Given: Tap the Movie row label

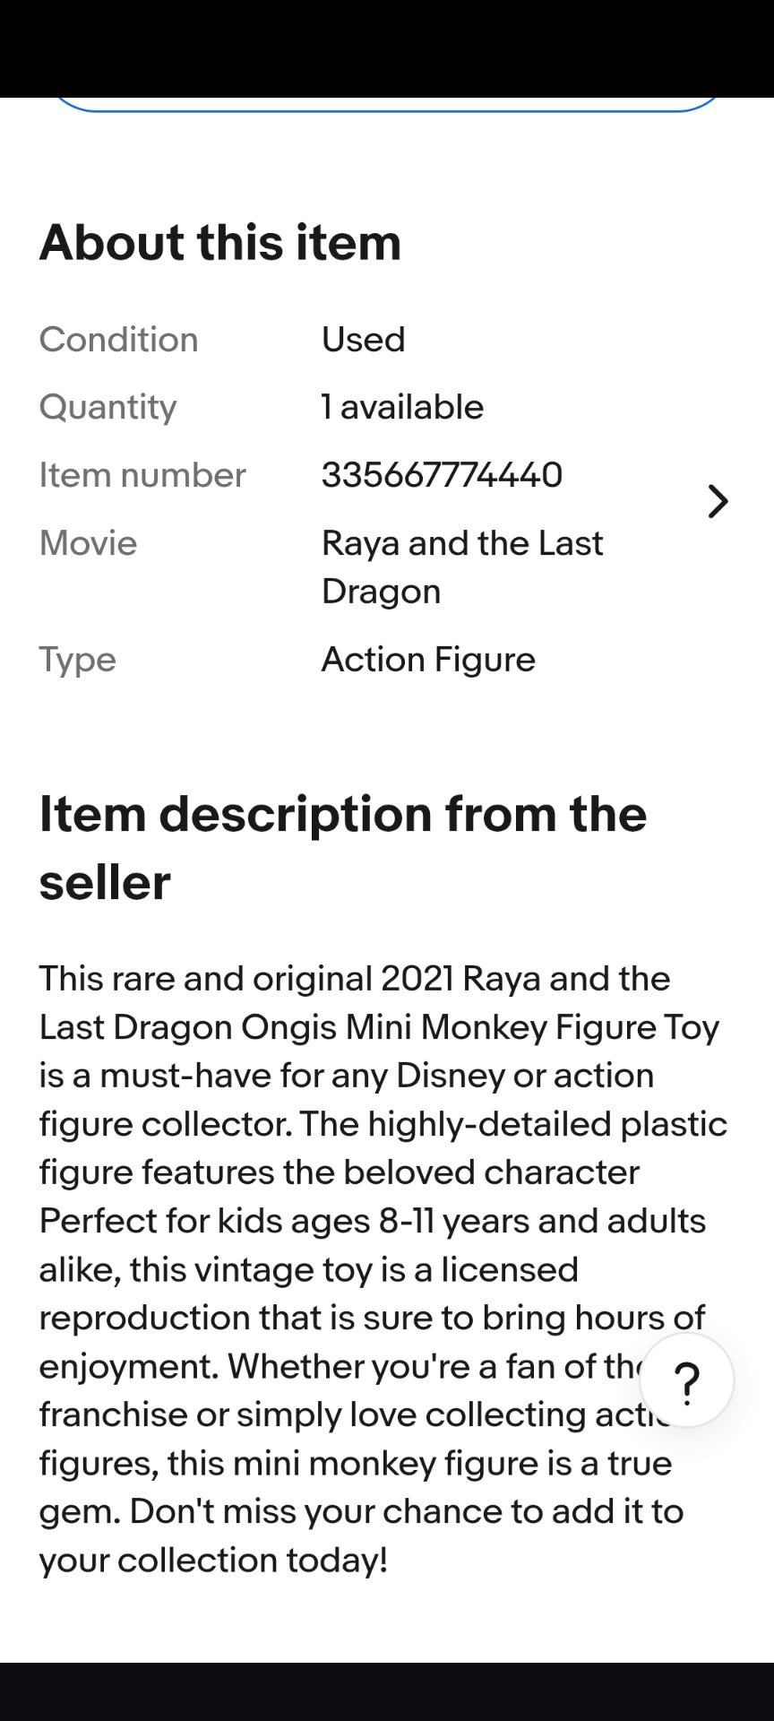Looking at the screenshot, I should pos(88,543).
